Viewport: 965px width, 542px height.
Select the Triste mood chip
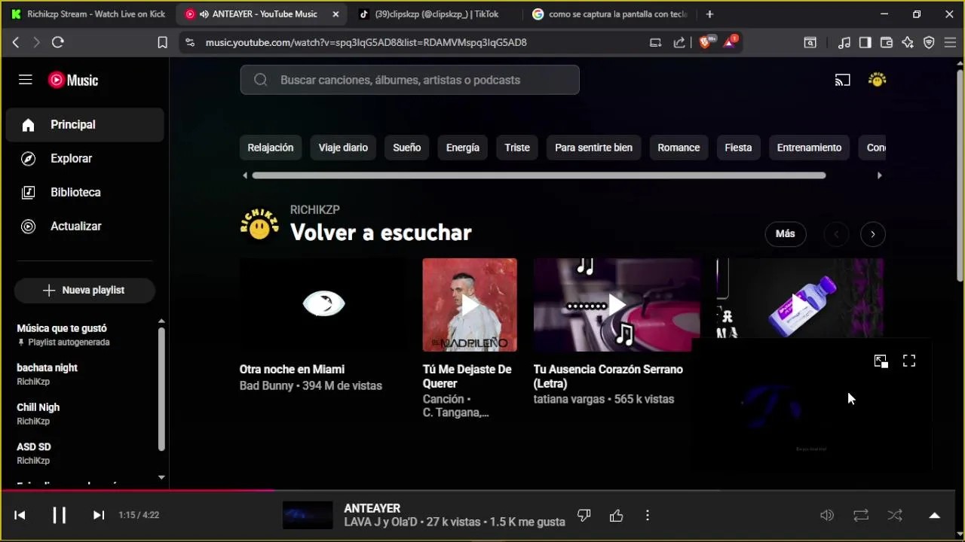517,148
